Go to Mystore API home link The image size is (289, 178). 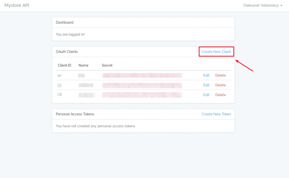click(x=17, y=5)
